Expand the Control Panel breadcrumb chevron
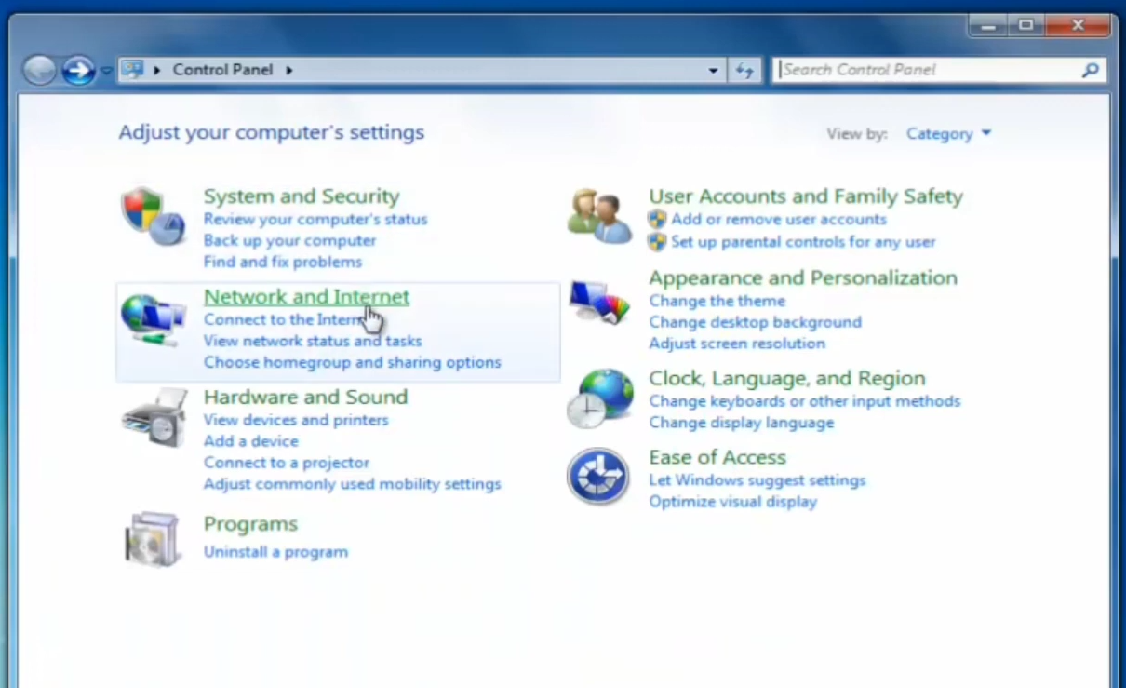This screenshot has height=688, width=1126. [288, 69]
